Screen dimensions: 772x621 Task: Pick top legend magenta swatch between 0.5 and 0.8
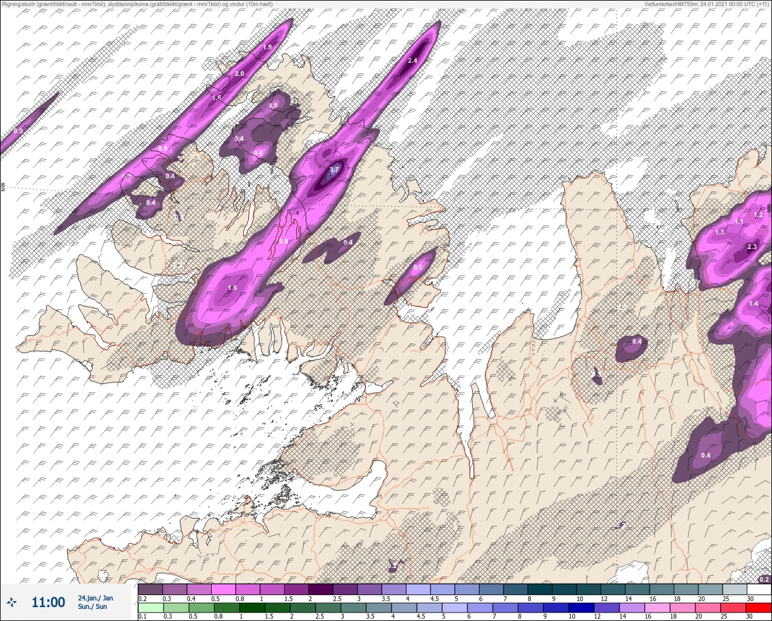point(223,589)
